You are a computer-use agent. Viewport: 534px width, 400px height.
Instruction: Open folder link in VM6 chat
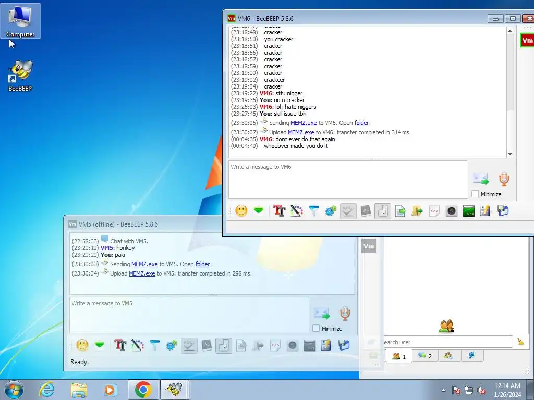pos(362,123)
